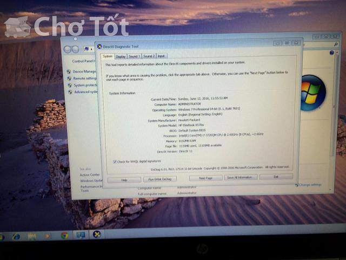Image resolution: width=346 pixels, height=260 pixels.
Task: Click the 'Hewlett-Packard' manufacturer text
Action: point(189,120)
